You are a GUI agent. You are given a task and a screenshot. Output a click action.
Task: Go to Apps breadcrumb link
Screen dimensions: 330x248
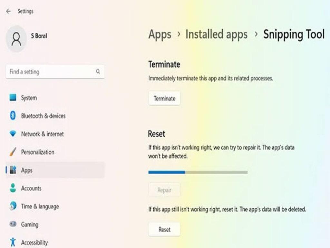(160, 34)
